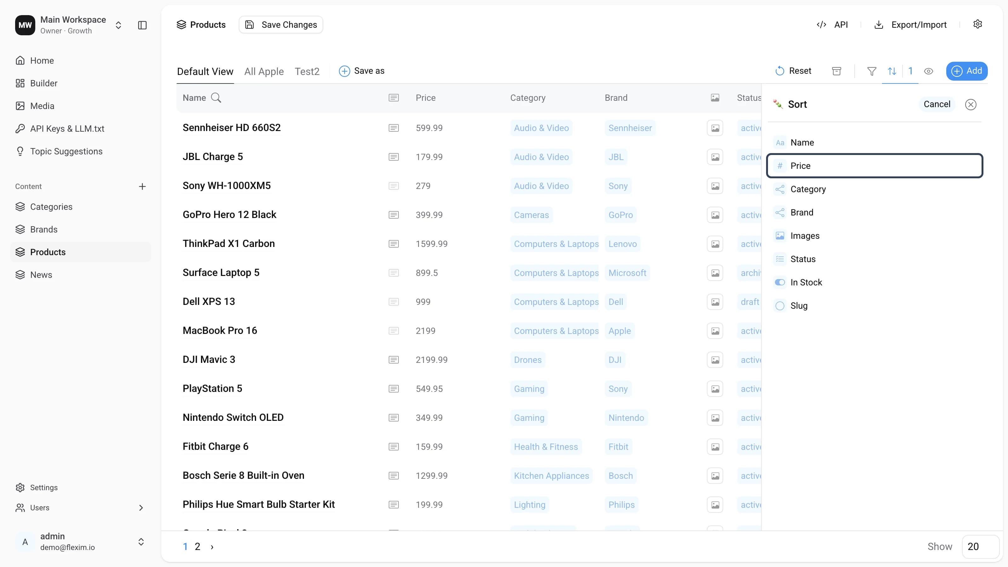This screenshot has width=1008, height=567.
Task: Sort by Status field
Action: click(x=874, y=259)
